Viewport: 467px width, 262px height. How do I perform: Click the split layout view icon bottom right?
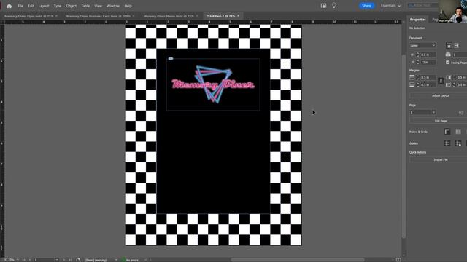click(x=398, y=260)
